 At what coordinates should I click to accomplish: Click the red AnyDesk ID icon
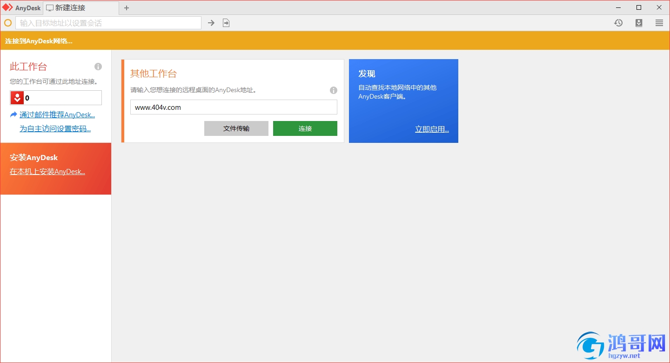[17, 98]
